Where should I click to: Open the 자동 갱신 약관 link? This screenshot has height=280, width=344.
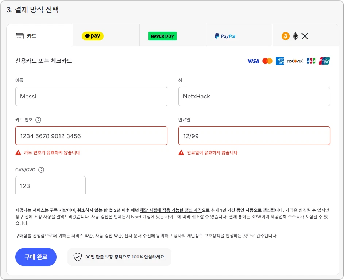click(x=108, y=236)
